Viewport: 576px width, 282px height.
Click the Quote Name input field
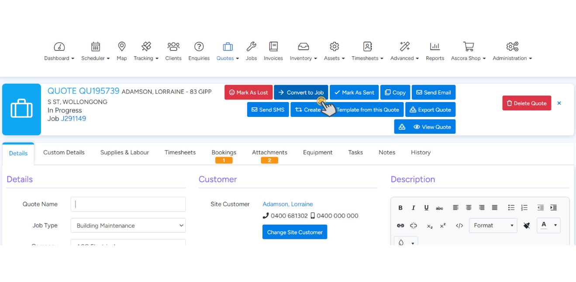[128, 204]
